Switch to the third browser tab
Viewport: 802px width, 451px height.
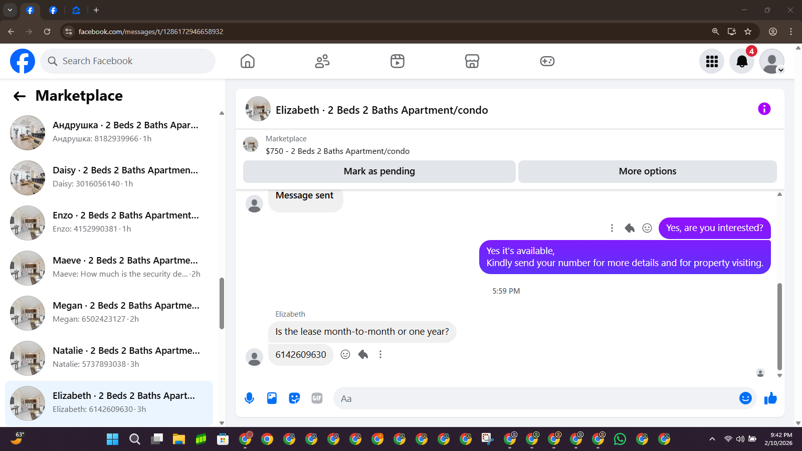(x=76, y=10)
